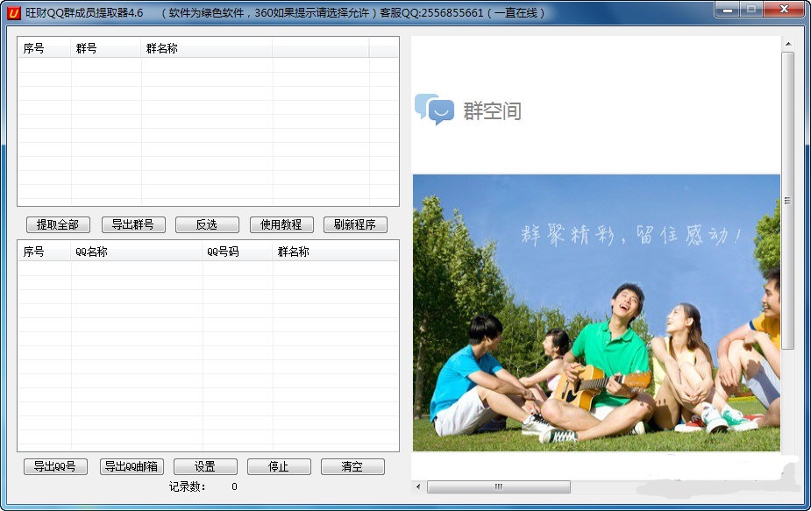The image size is (811, 511).
Task: Click the browser panel scroll up arrow
Action: point(787,44)
